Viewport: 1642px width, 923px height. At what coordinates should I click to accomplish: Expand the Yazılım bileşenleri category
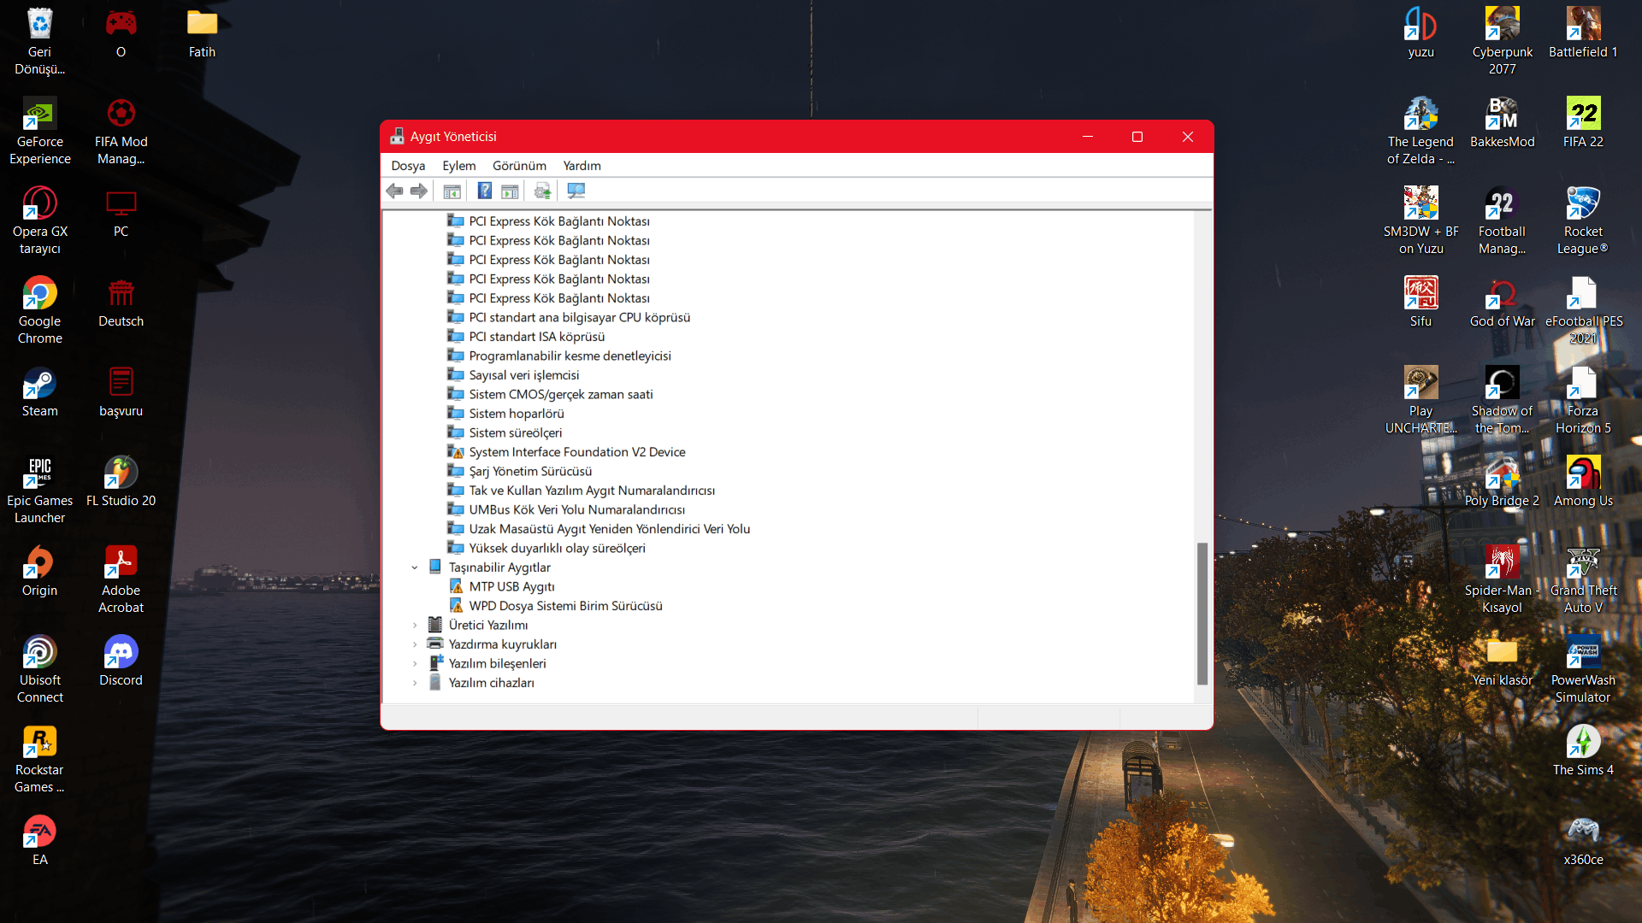(415, 664)
